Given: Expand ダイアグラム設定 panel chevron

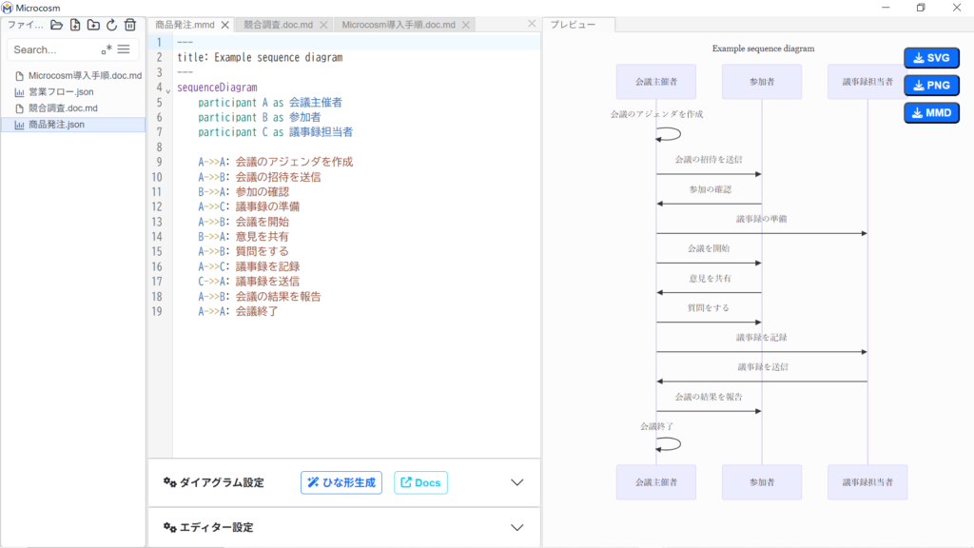Looking at the screenshot, I should point(516,482).
